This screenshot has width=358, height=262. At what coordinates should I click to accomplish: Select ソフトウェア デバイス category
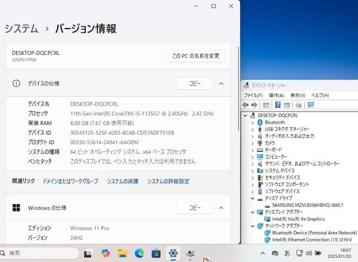[x=282, y=191]
